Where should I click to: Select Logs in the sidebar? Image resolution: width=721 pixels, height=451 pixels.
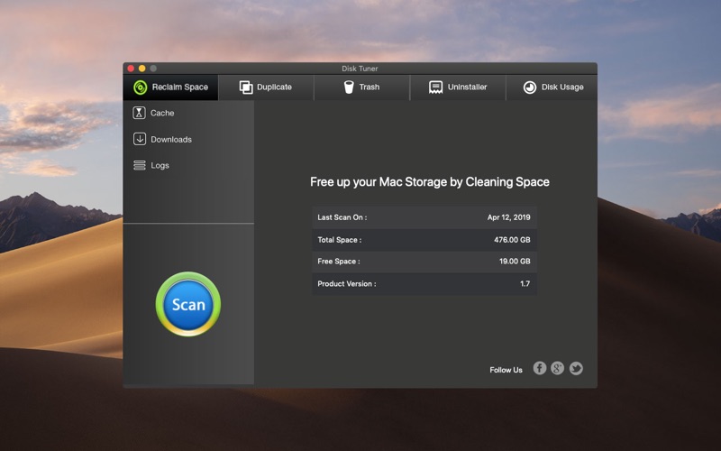151,165
